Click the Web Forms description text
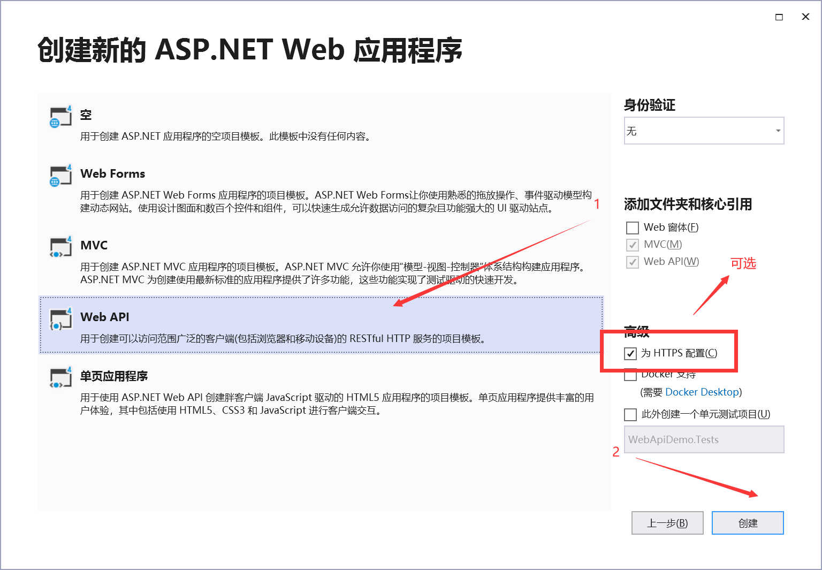Screen dimensions: 822x570 pos(336,202)
